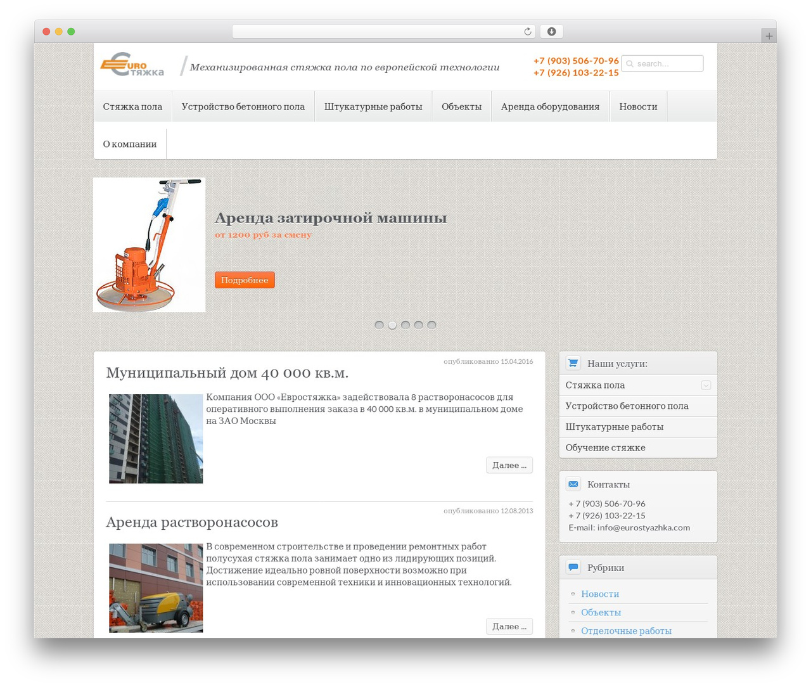
Task: Expand the Стяжка пола sidebar submenu arrow
Action: click(706, 385)
